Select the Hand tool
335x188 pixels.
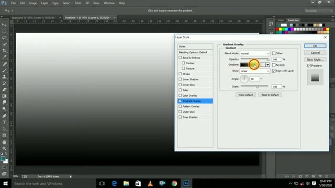click(x=4, y=142)
